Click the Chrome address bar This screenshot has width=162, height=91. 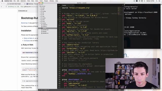pyautogui.click(x=23, y=7)
